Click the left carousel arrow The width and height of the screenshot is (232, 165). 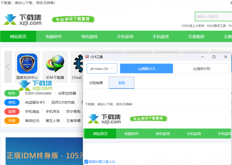[8, 66]
